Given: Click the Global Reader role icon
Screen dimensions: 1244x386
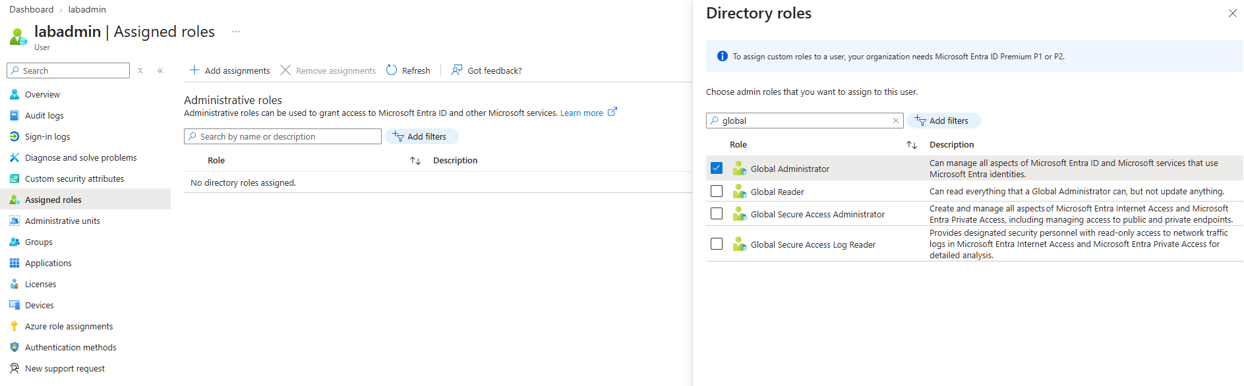Looking at the screenshot, I should (x=740, y=191).
